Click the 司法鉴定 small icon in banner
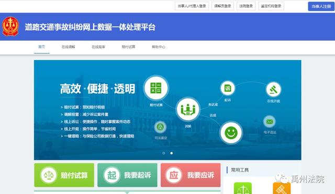The height and width of the screenshot is (194, 335). point(160,127)
